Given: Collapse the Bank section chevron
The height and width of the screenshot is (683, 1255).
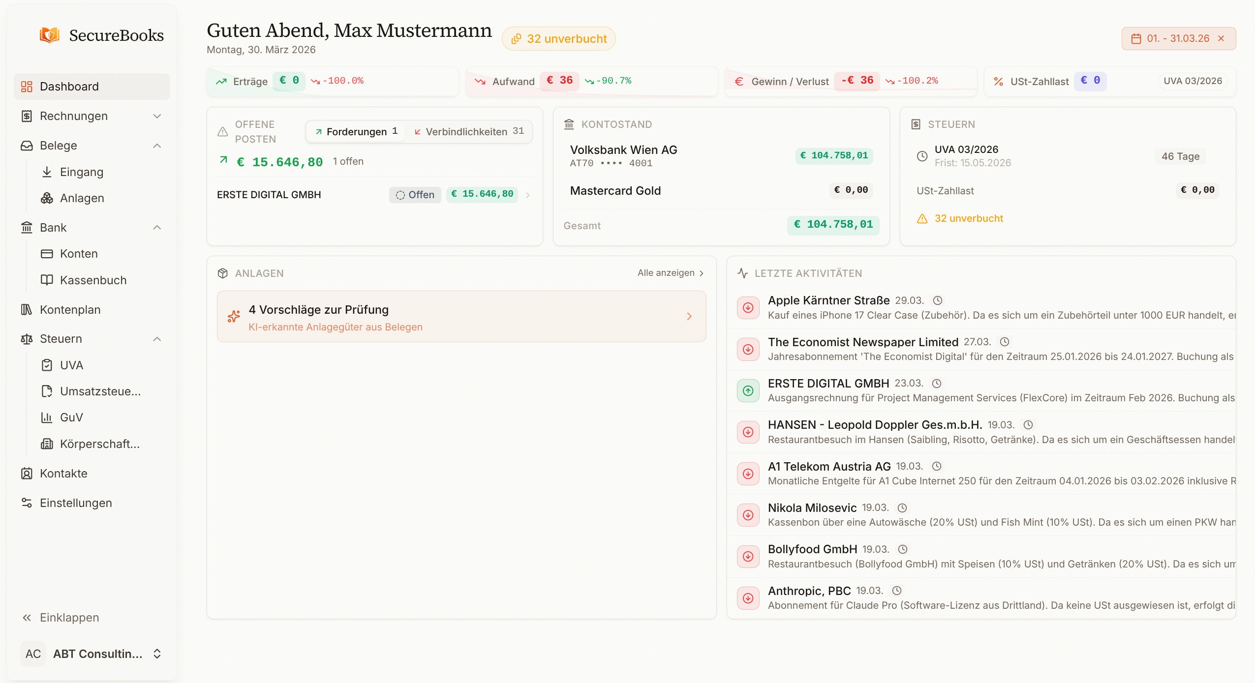Looking at the screenshot, I should pyautogui.click(x=157, y=228).
